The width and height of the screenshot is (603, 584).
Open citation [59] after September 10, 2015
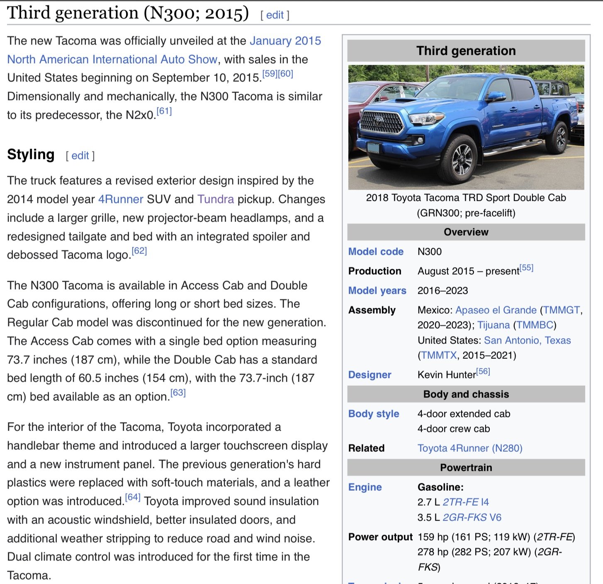point(270,74)
